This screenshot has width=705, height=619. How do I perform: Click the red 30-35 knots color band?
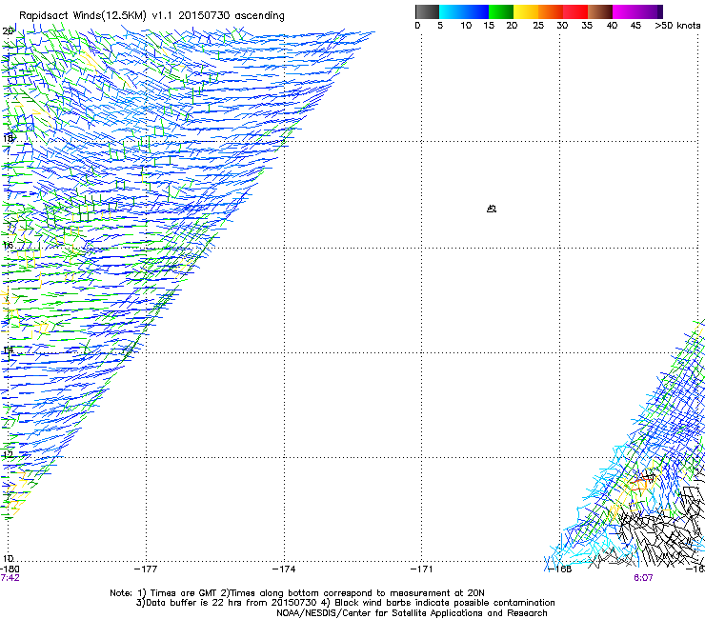coord(575,11)
